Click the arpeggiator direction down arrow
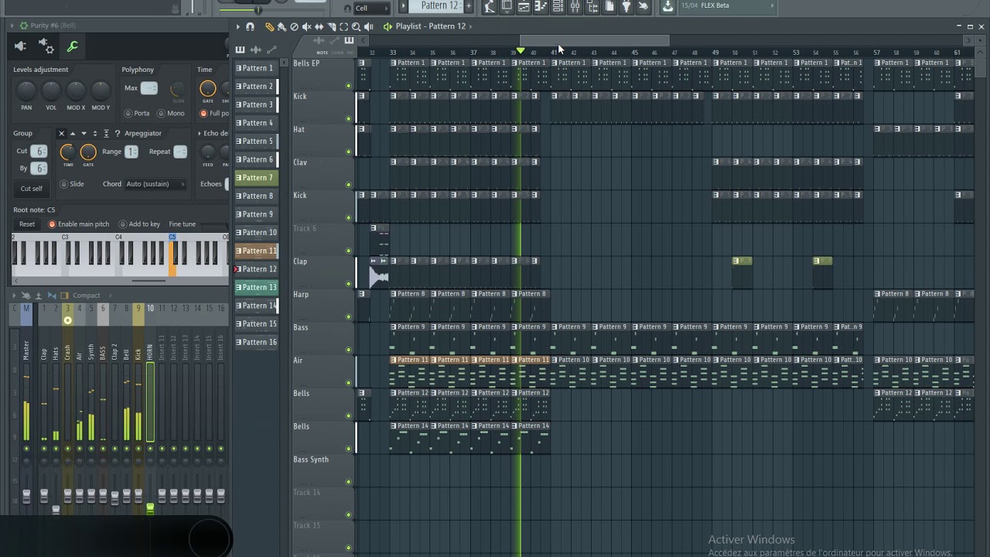990x557 pixels. click(x=84, y=133)
